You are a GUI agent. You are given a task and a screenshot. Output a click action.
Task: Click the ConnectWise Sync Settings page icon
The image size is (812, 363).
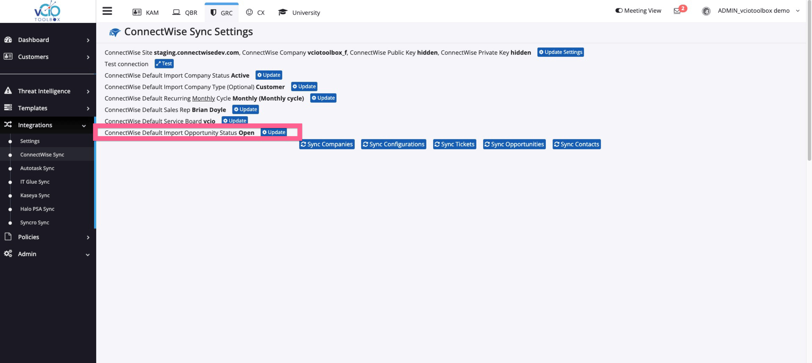pyautogui.click(x=114, y=32)
